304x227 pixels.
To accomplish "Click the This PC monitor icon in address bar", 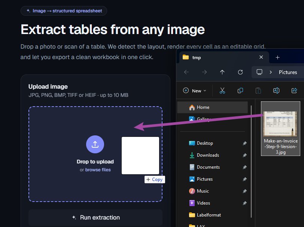I will click(259, 72).
